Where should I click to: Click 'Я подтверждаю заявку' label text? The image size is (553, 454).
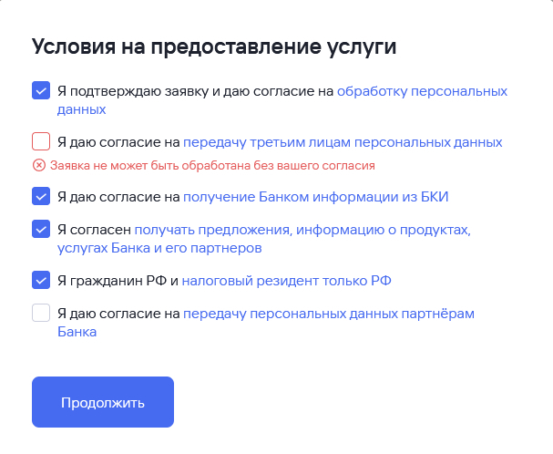tap(126, 91)
